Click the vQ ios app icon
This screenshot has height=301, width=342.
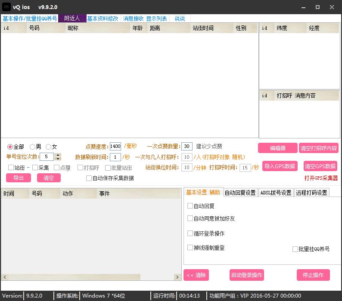coord(6,7)
